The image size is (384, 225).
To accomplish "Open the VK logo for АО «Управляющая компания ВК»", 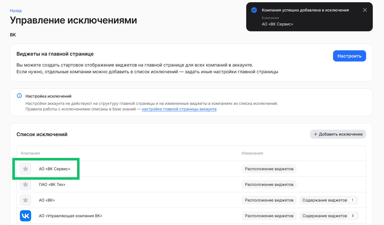I will pyautogui.click(x=25, y=216).
